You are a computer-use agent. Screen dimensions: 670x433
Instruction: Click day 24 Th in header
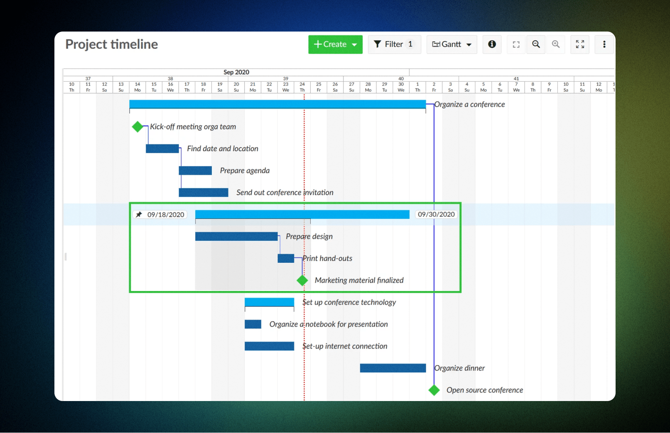pyautogui.click(x=302, y=87)
